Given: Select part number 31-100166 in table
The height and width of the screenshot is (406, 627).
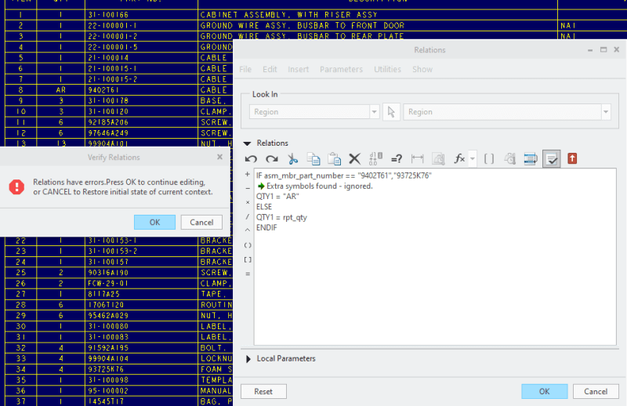Looking at the screenshot, I should coord(108,15).
